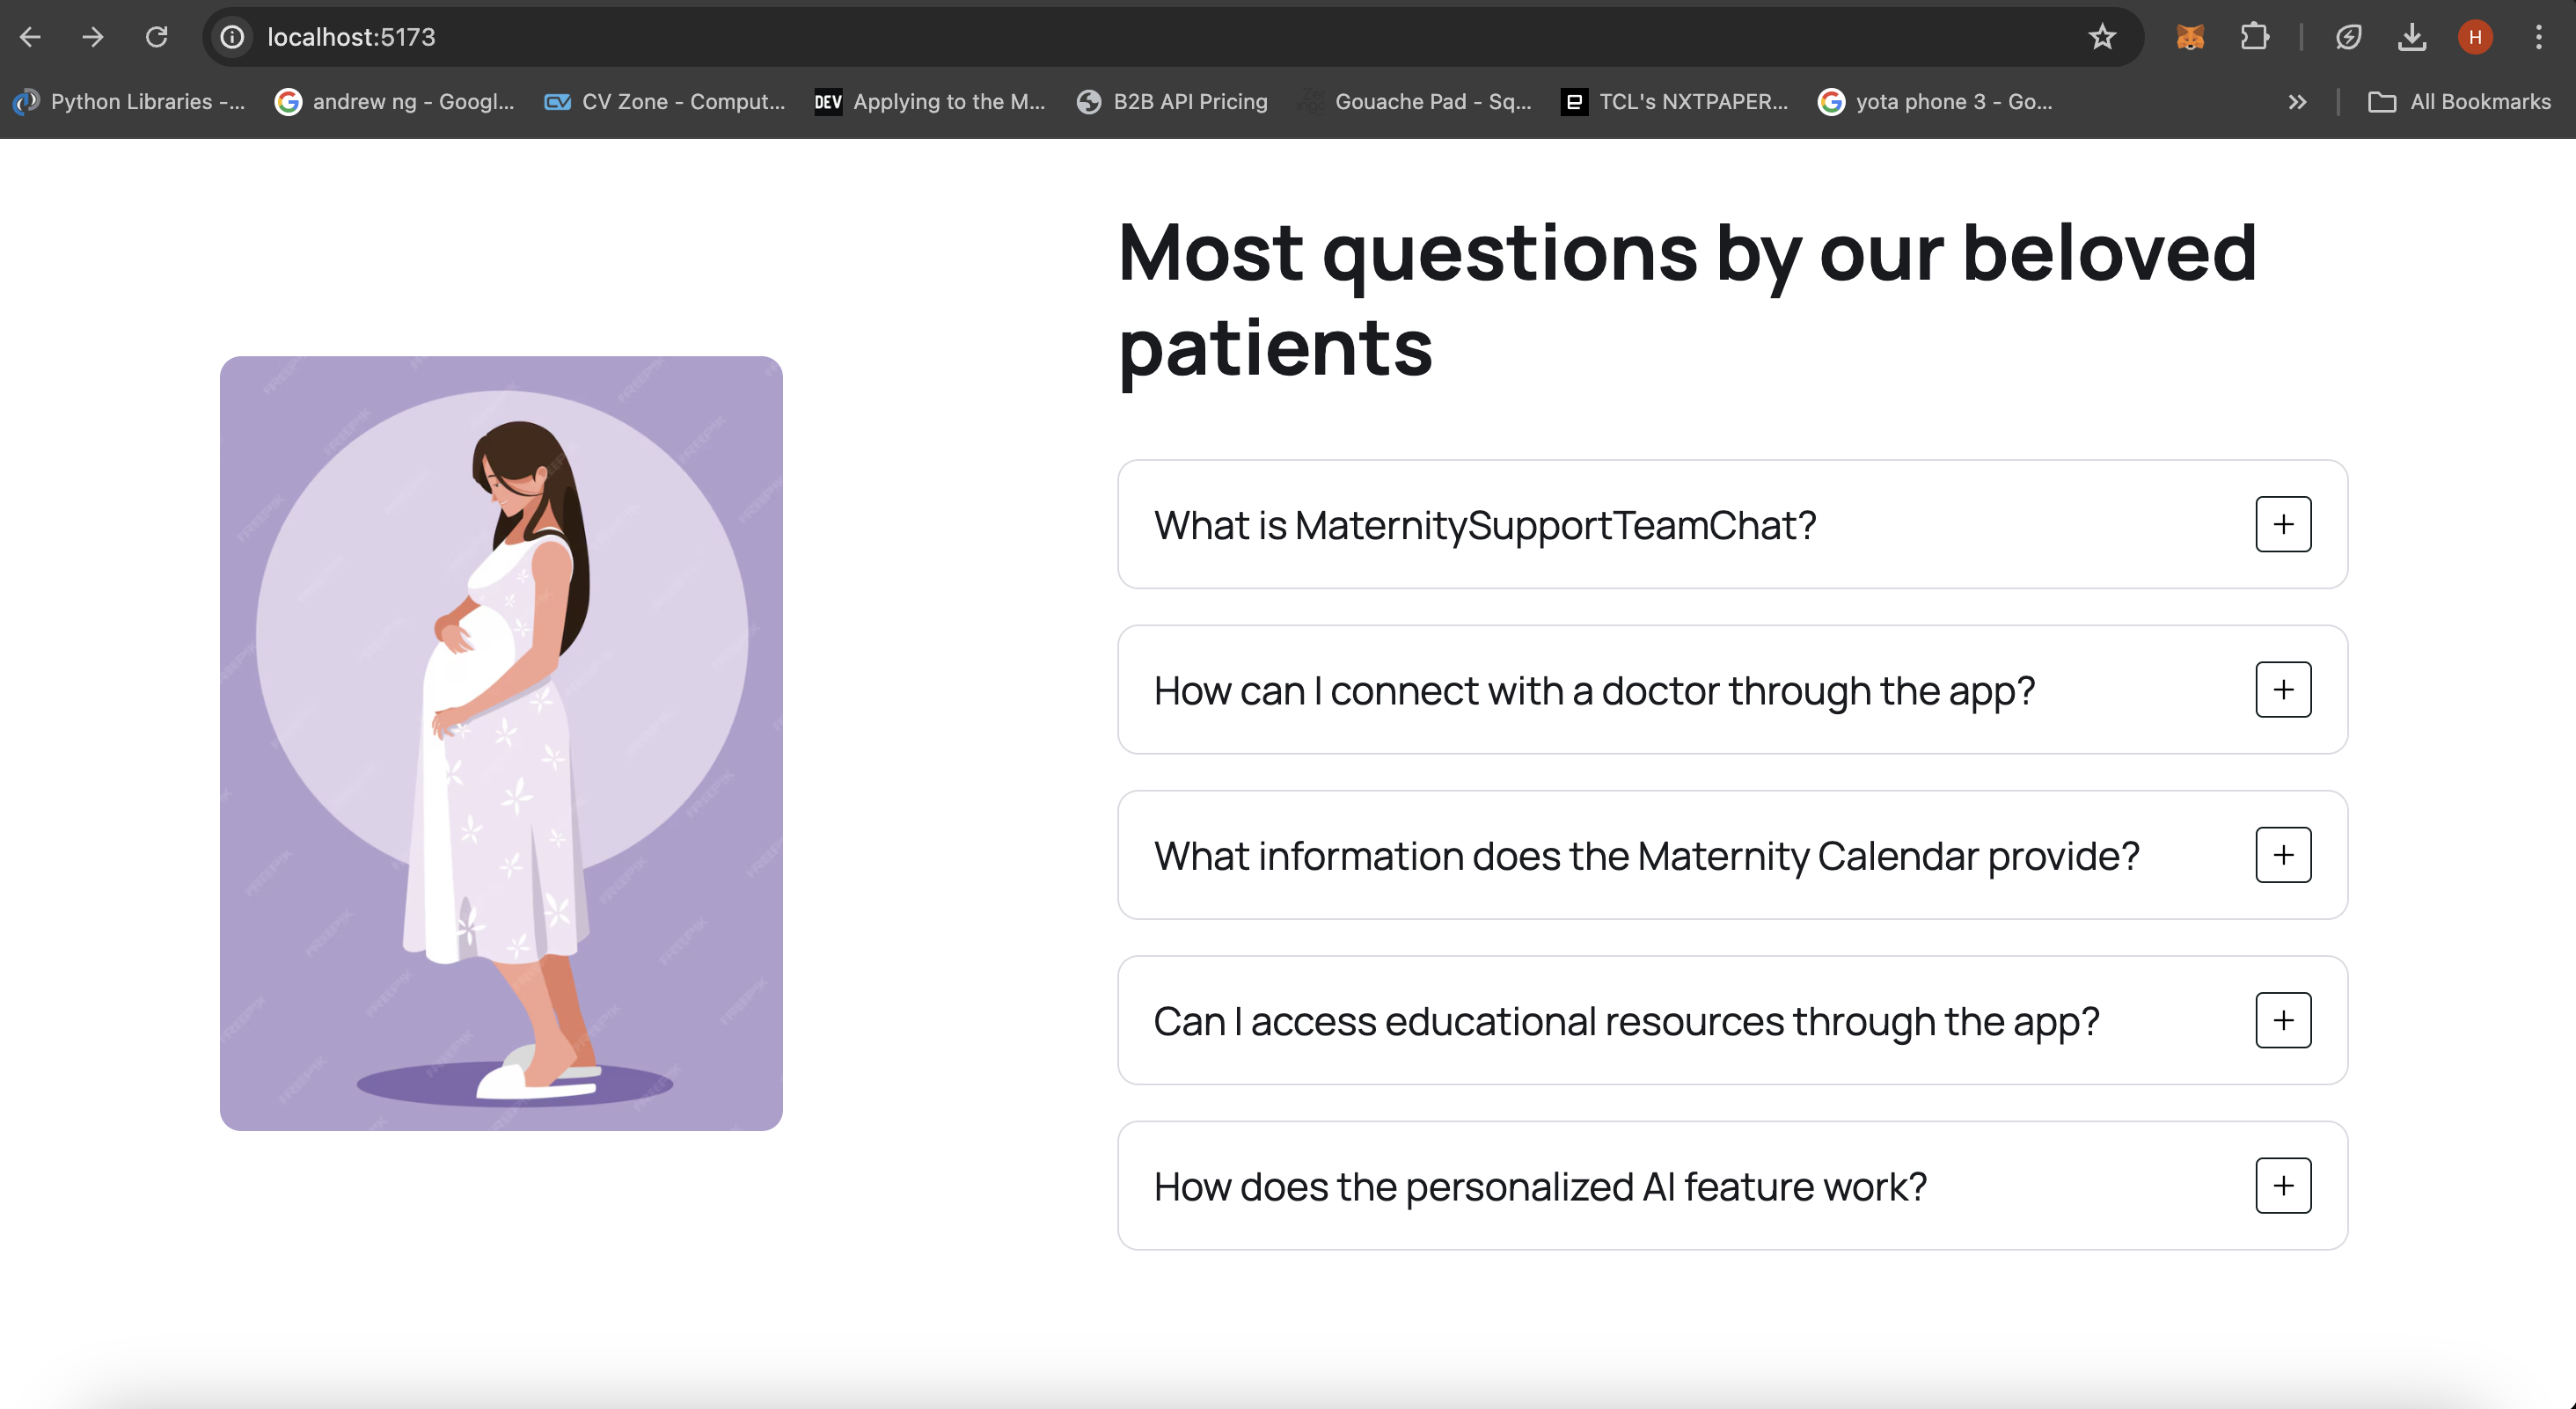Open the Chrome three-dot menu

2538,37
